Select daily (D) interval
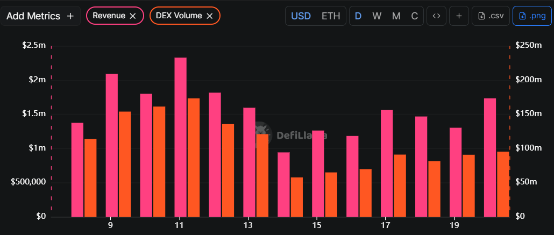 [358, 16]
